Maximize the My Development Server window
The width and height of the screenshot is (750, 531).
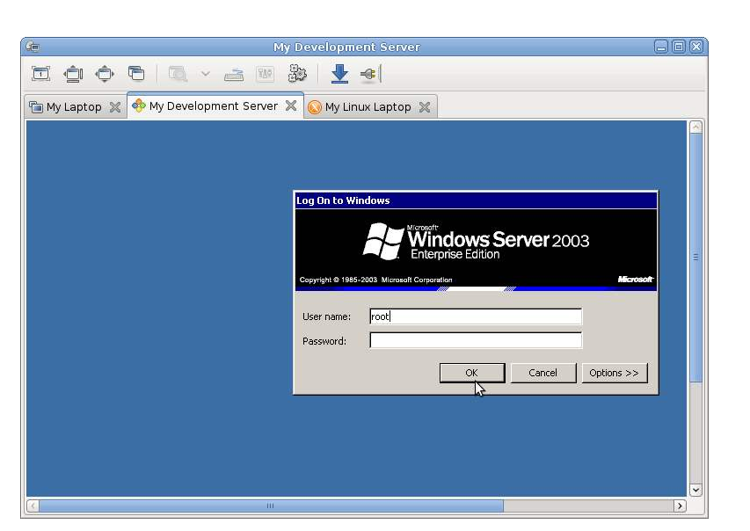point(678,47)
